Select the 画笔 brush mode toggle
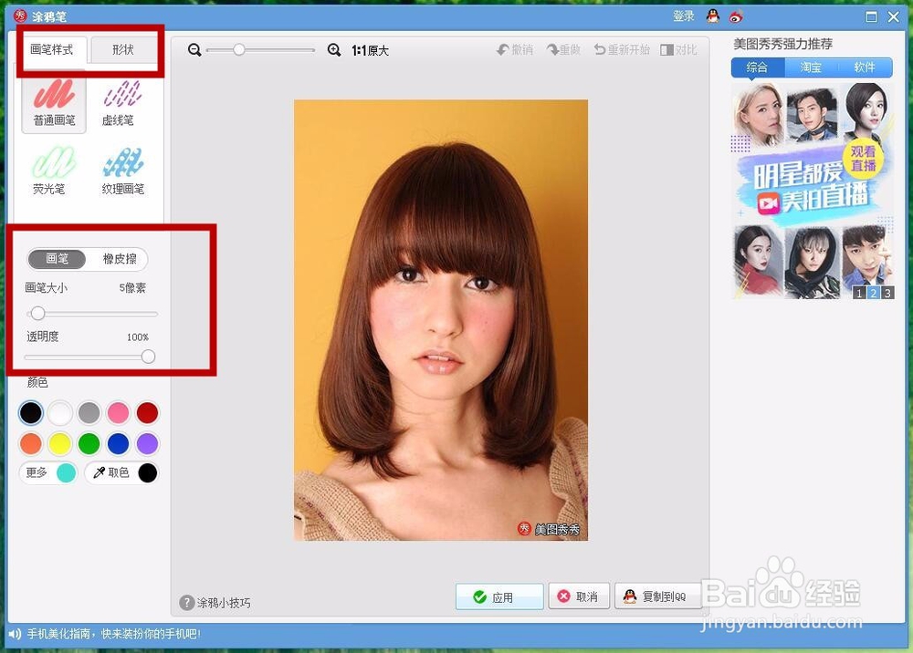 coord(57,259)
